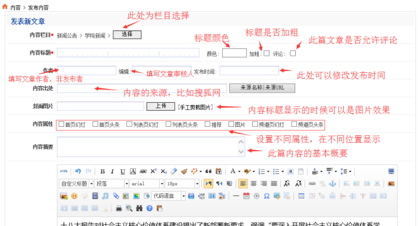
Task: Apply italic formatting in editor
Action: (x=112, y=172)
